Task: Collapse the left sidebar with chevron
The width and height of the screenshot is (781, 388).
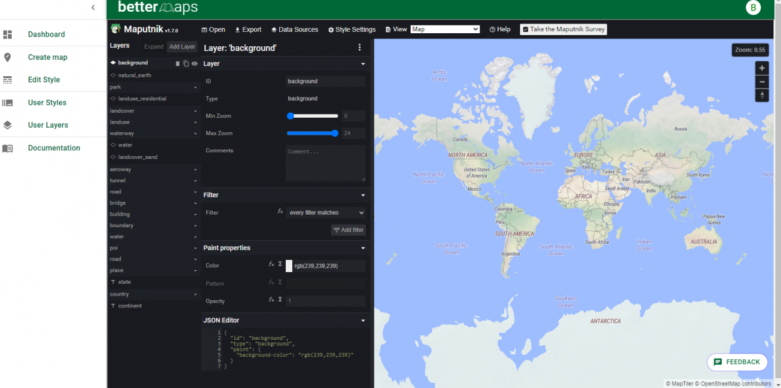Action: click(x=93, y=8)
